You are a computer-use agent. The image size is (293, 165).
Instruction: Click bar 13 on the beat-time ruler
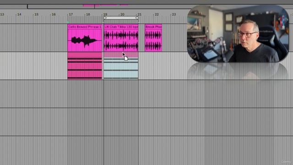click(2, 14)
